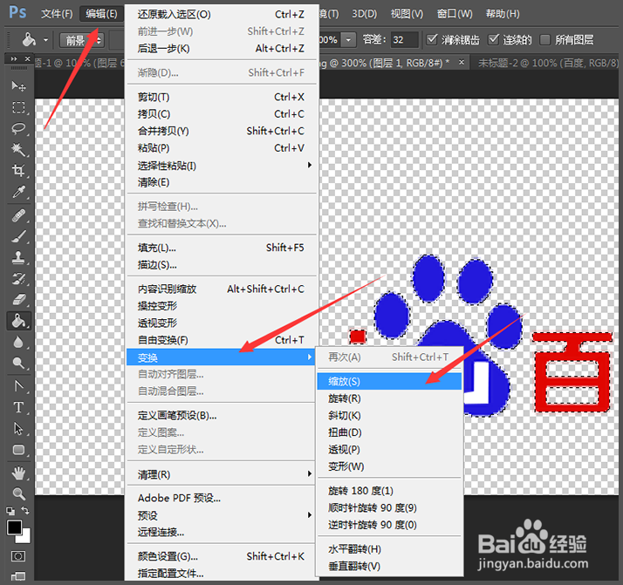Open the Help (帮助) menu
The image size is (623, 585).
[503, 14]
